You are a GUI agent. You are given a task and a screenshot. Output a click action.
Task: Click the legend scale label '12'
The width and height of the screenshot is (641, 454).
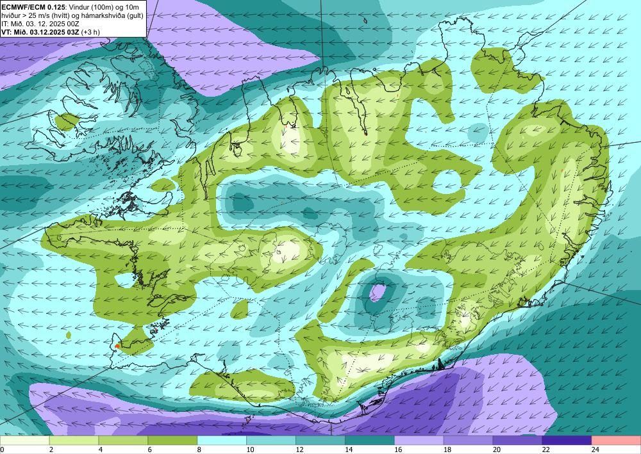(299, 450)
